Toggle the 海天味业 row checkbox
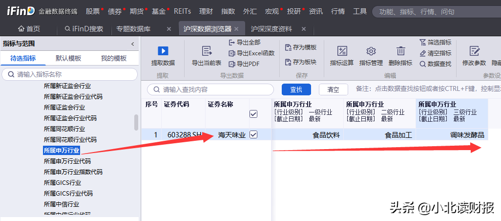The image size is (501, 221). pos(253,134)
